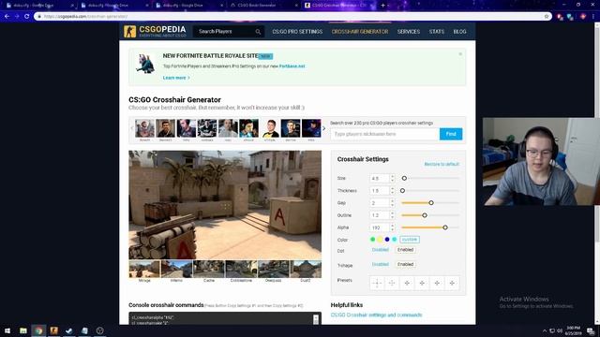
Task: Show next pro players with right arrow
Action: pyautogui.click(x=323, y=128)
